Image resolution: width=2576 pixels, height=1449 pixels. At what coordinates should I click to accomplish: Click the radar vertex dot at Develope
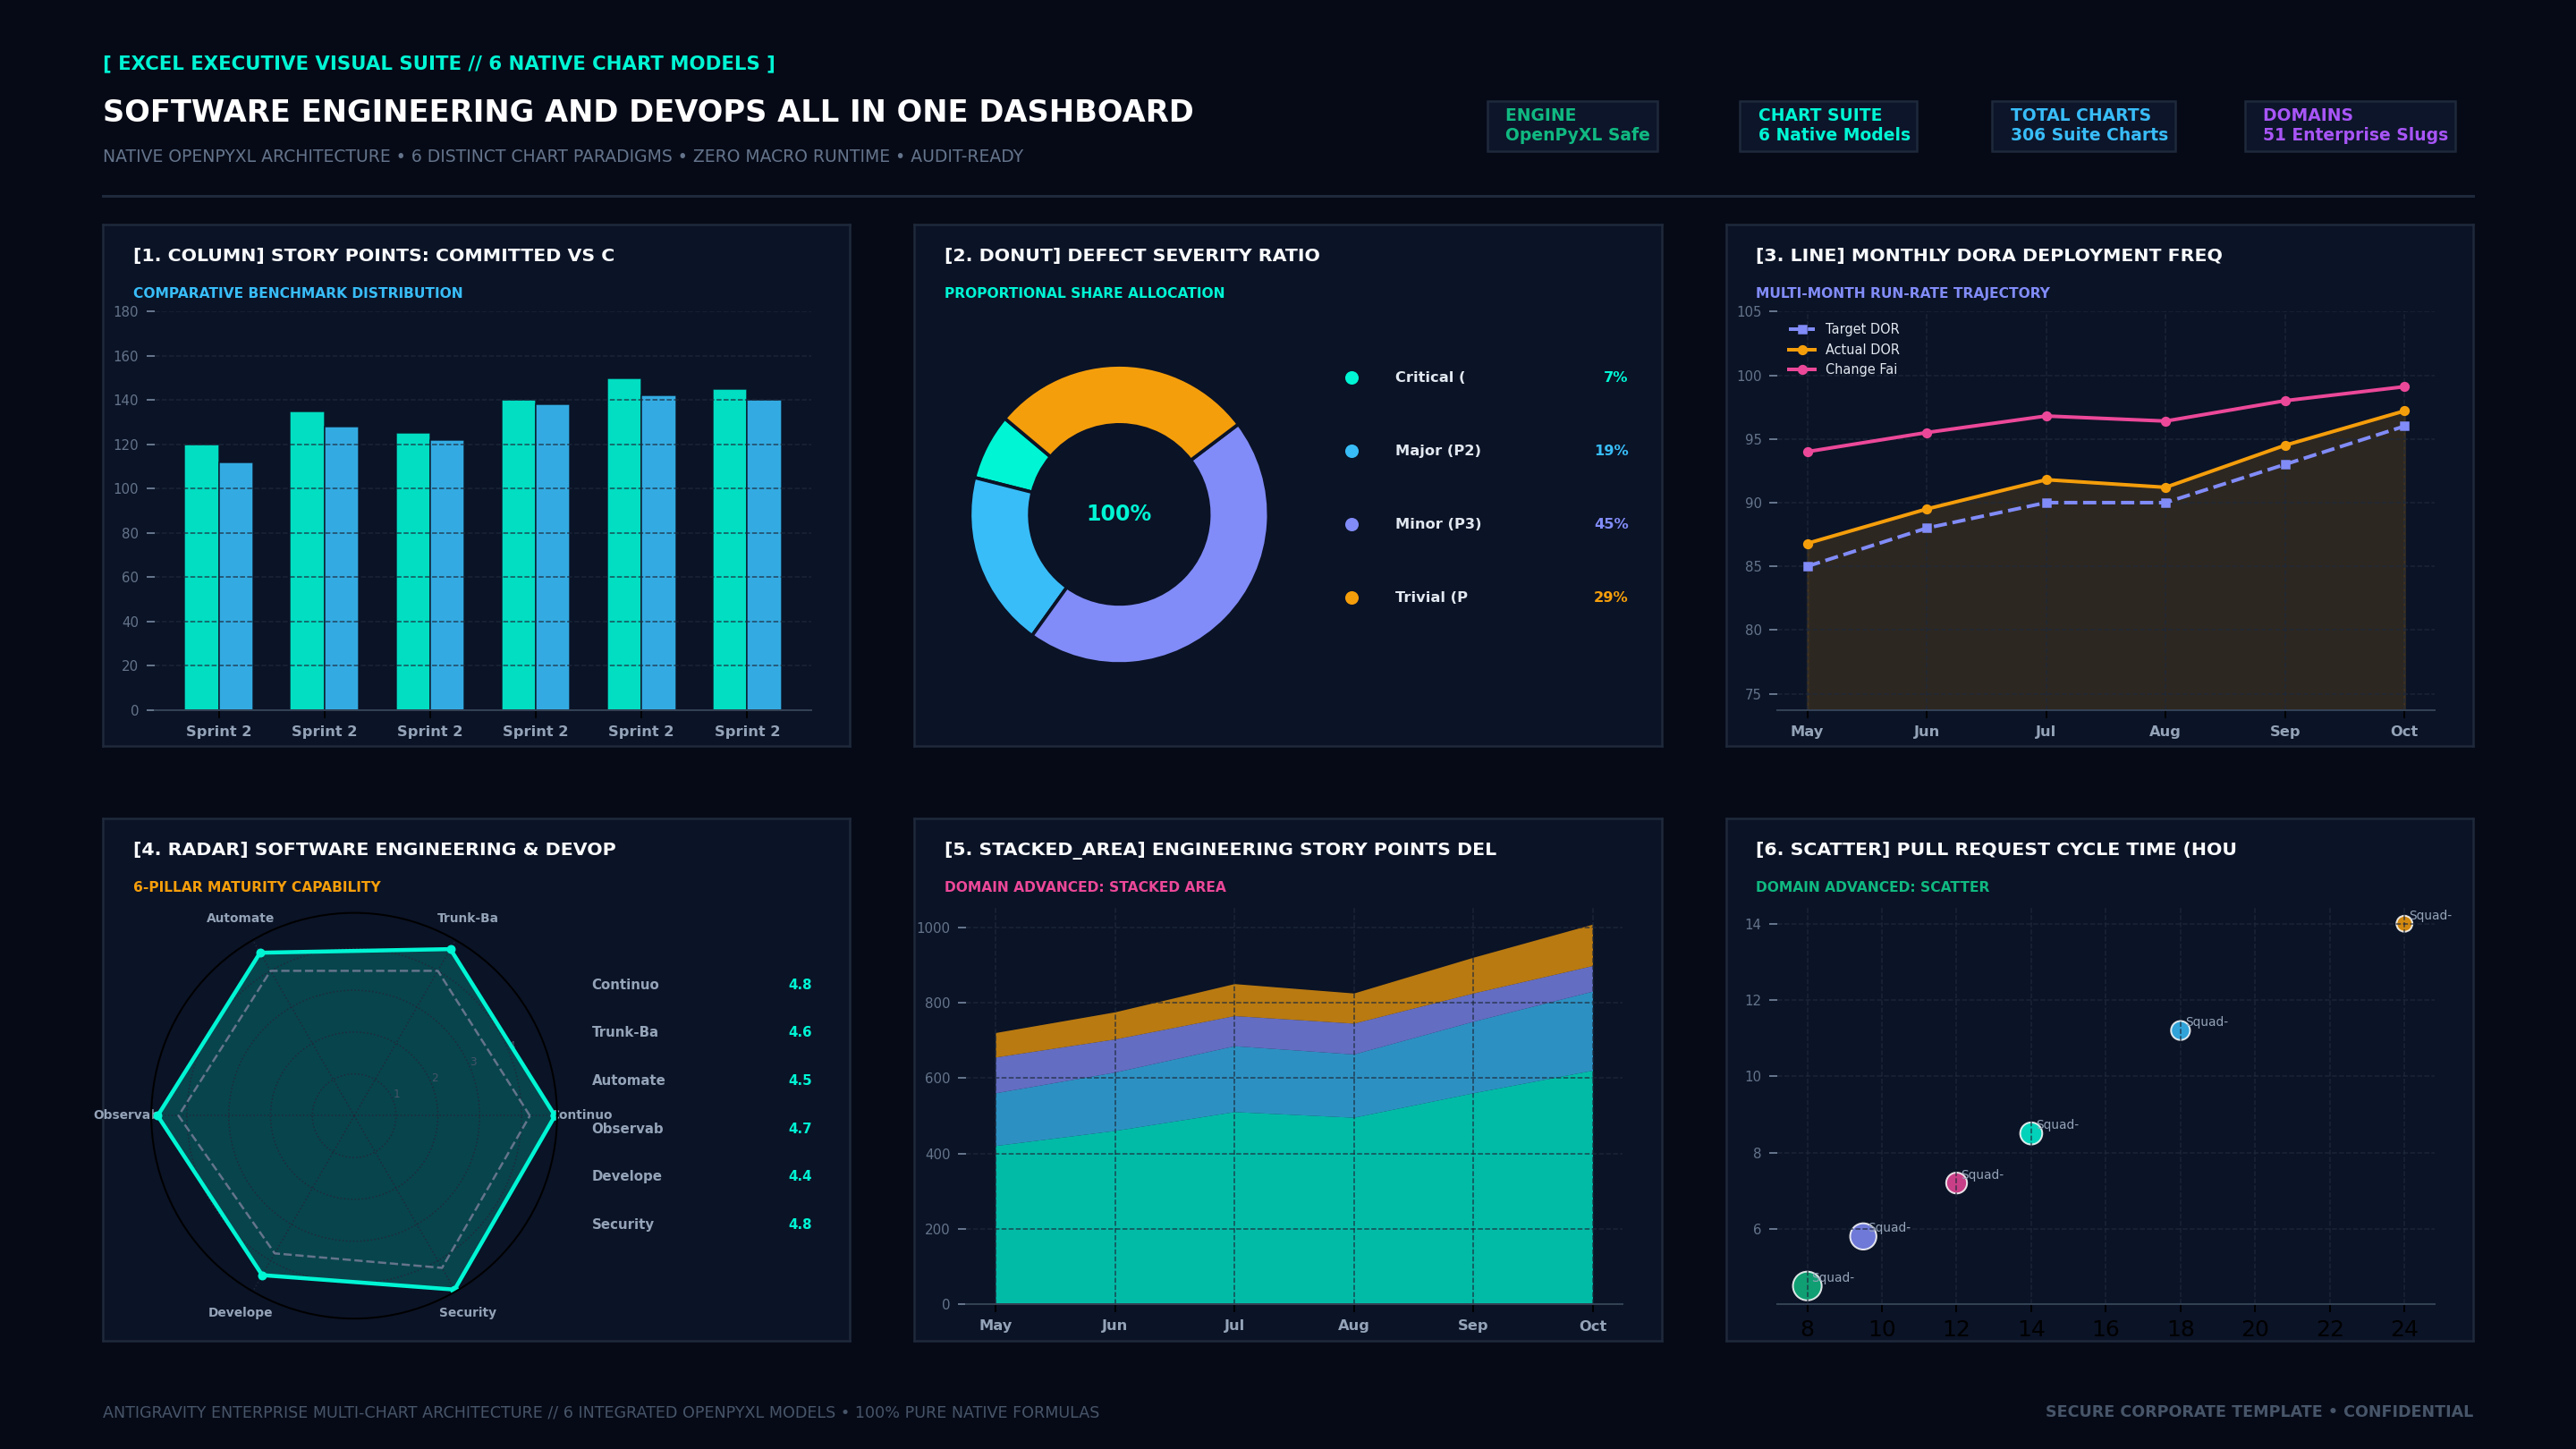point(262,1276)
